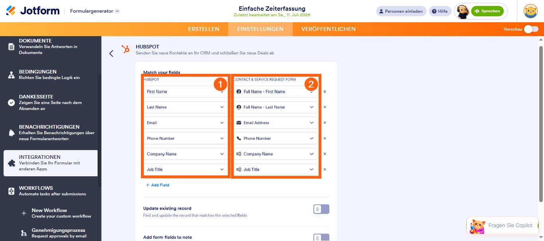Viewport: 544px width, 241px height.
Task: Open the Hilfe button
Action: 440,11
